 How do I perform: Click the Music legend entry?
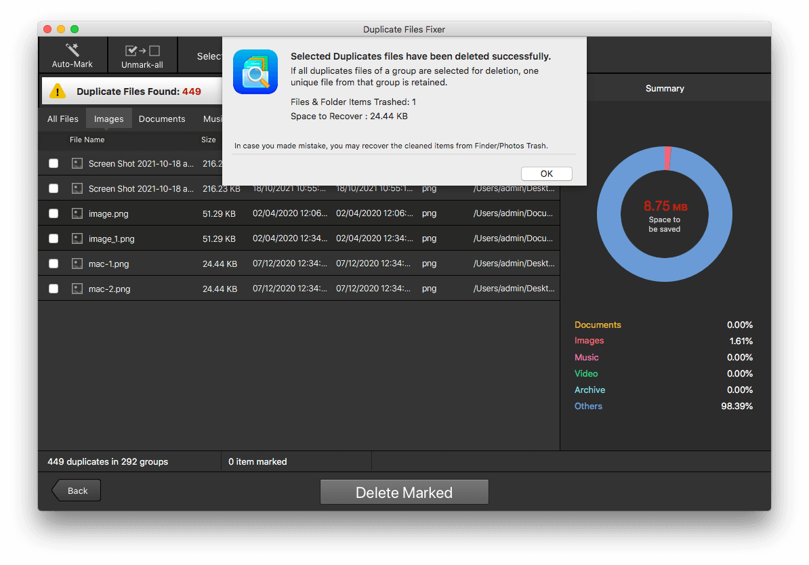(587, 357)
